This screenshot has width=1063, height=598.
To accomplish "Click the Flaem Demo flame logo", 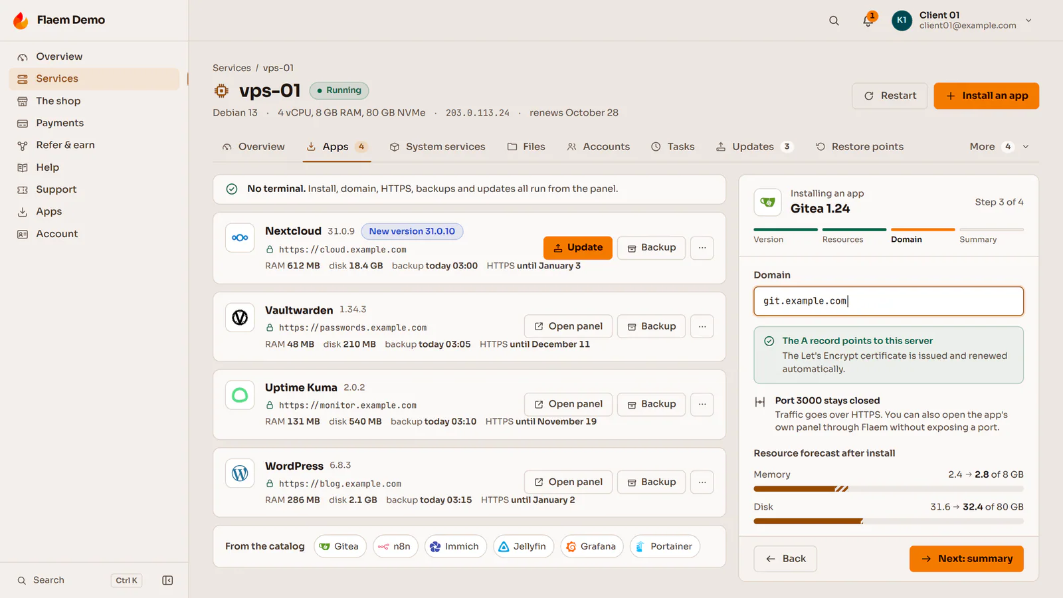I will coord(21,20).
